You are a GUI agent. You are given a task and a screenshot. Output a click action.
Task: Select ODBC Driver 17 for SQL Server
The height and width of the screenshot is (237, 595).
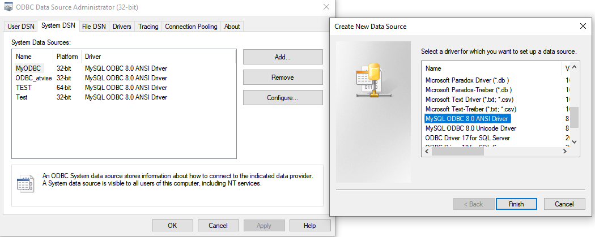click(467, 138)
